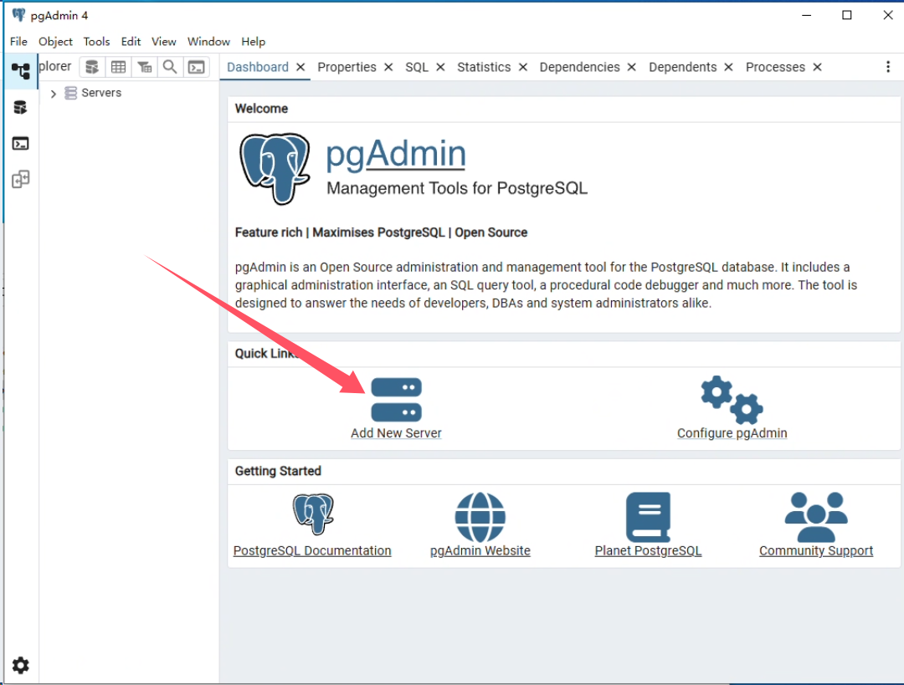Close the SQL tab
The image size is (904, 685).
[x=440, y=68]
